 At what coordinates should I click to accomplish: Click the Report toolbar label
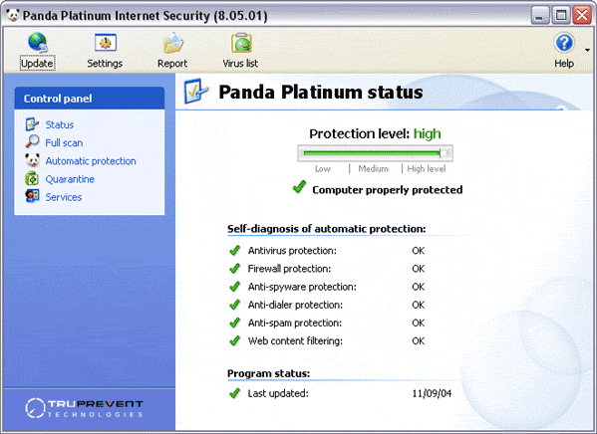pos(172,63)
